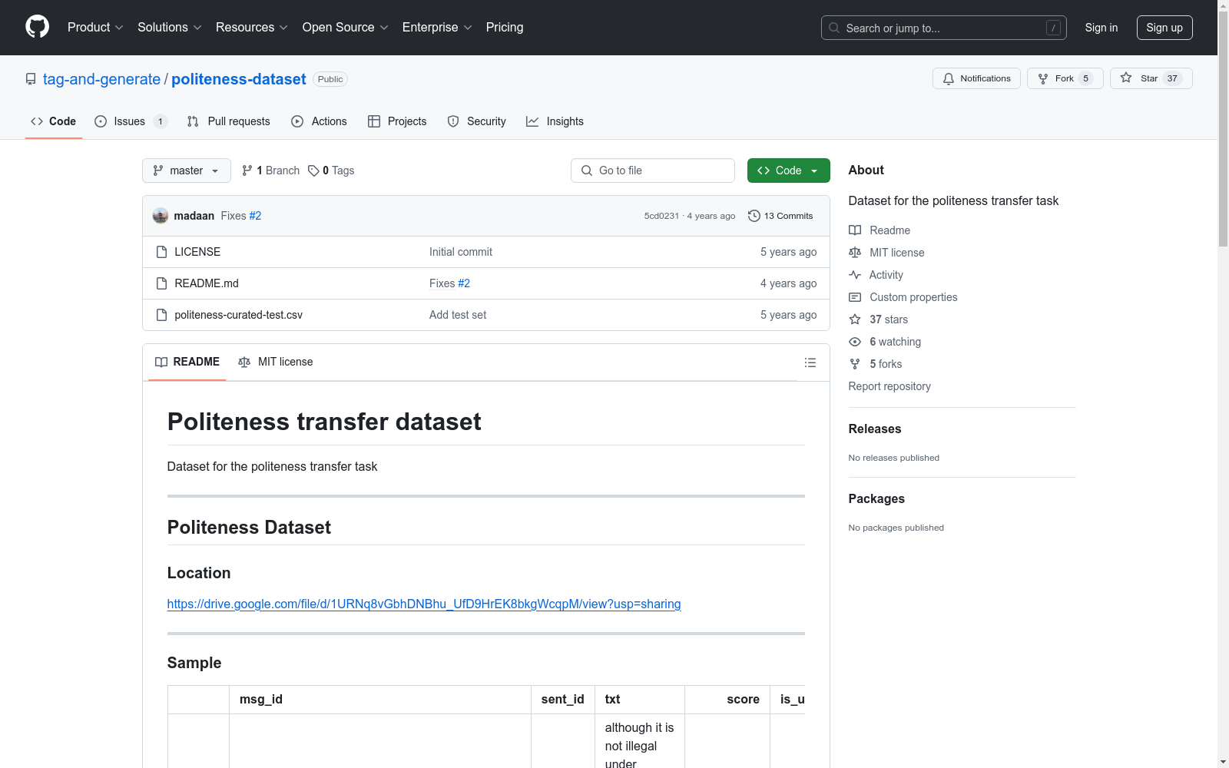
Task: Open the README.md file
Action: coord(207,283)
